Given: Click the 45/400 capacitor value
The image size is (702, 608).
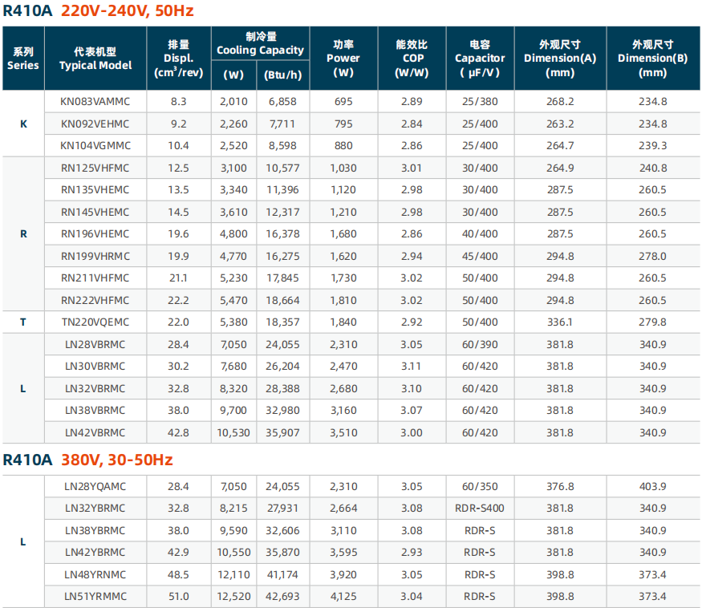Looking at the screenshot, I should tap(480, 257).
